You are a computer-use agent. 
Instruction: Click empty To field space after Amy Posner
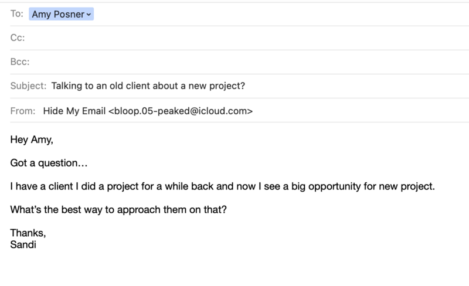(281, 14)
